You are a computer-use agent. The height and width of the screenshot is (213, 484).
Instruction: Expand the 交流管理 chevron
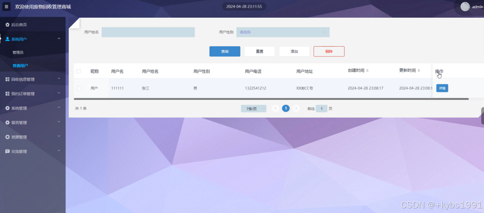59,151
